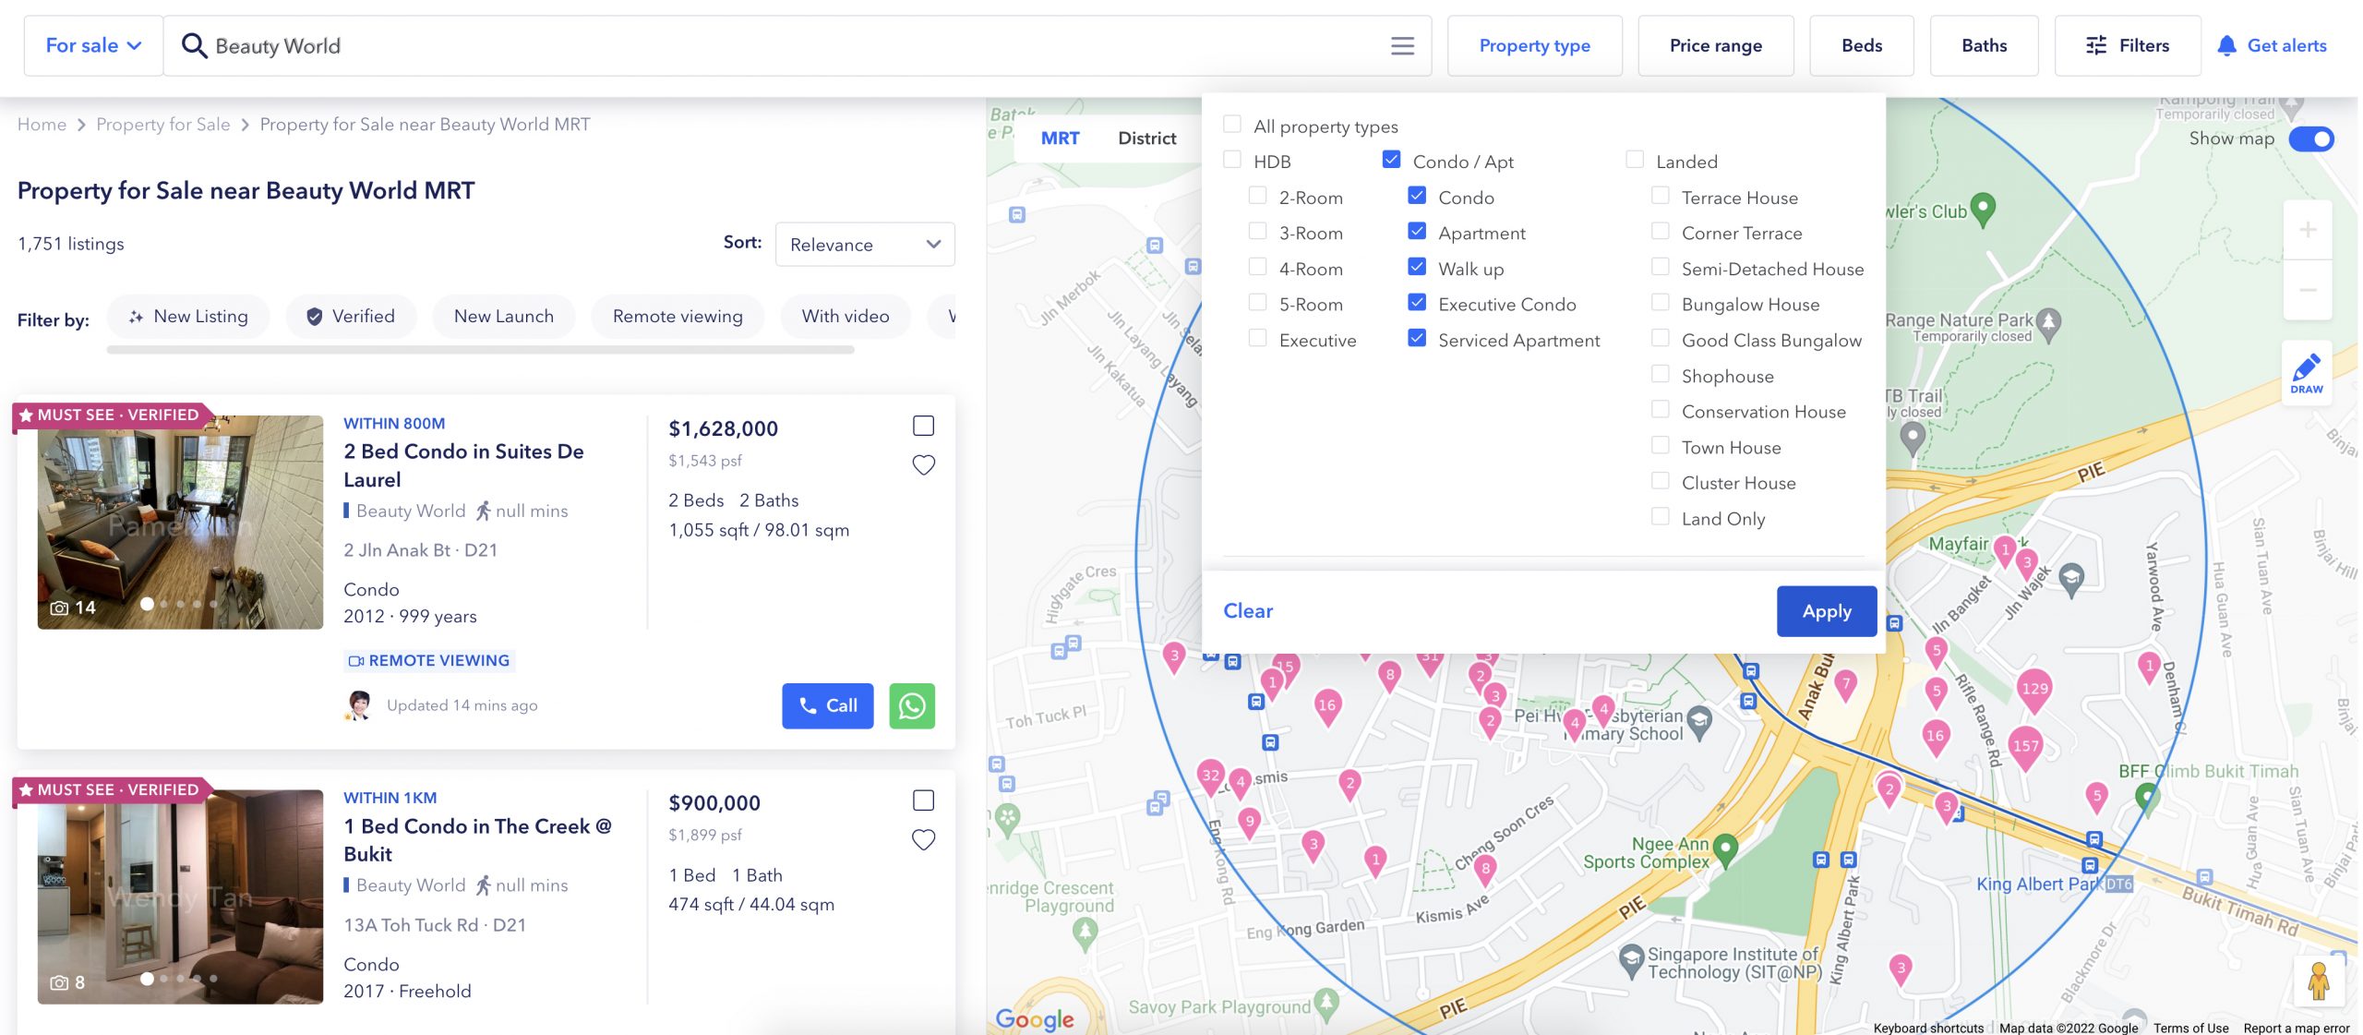
Task: Zoom in the map with plus icon
Action: click(2308, 230)
